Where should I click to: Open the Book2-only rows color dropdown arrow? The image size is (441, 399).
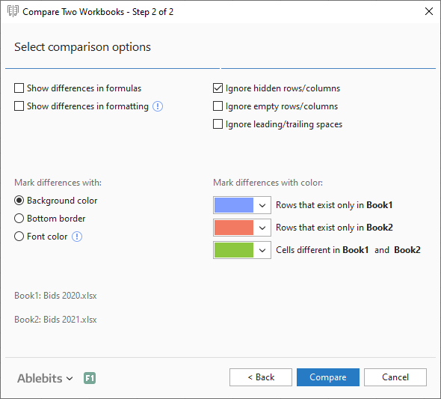[262, 228]
